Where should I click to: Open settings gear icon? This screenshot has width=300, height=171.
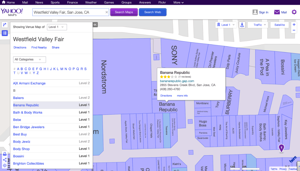(294, 12)
